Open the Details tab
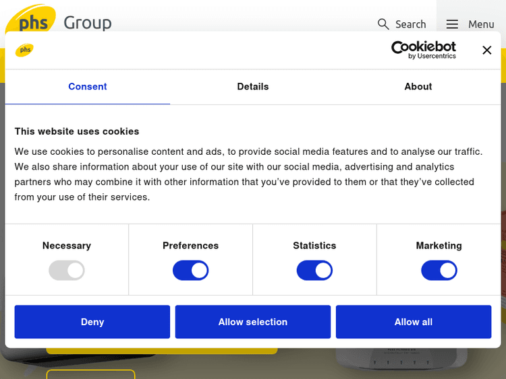 click(253, 87)
